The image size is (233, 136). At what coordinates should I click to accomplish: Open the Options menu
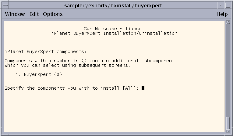[x=53, y=14]
